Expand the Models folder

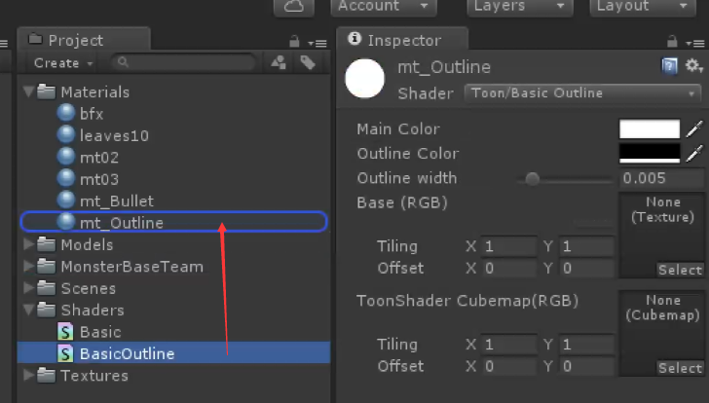click(x=28, y=244)
